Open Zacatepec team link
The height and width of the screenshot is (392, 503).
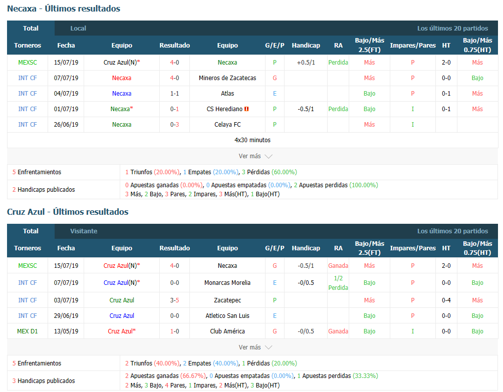[x=227, y=300]
